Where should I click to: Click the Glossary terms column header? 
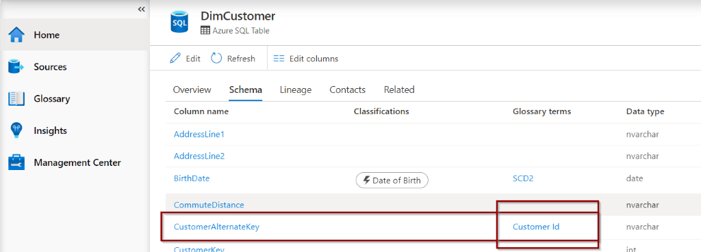coord(542,111)
